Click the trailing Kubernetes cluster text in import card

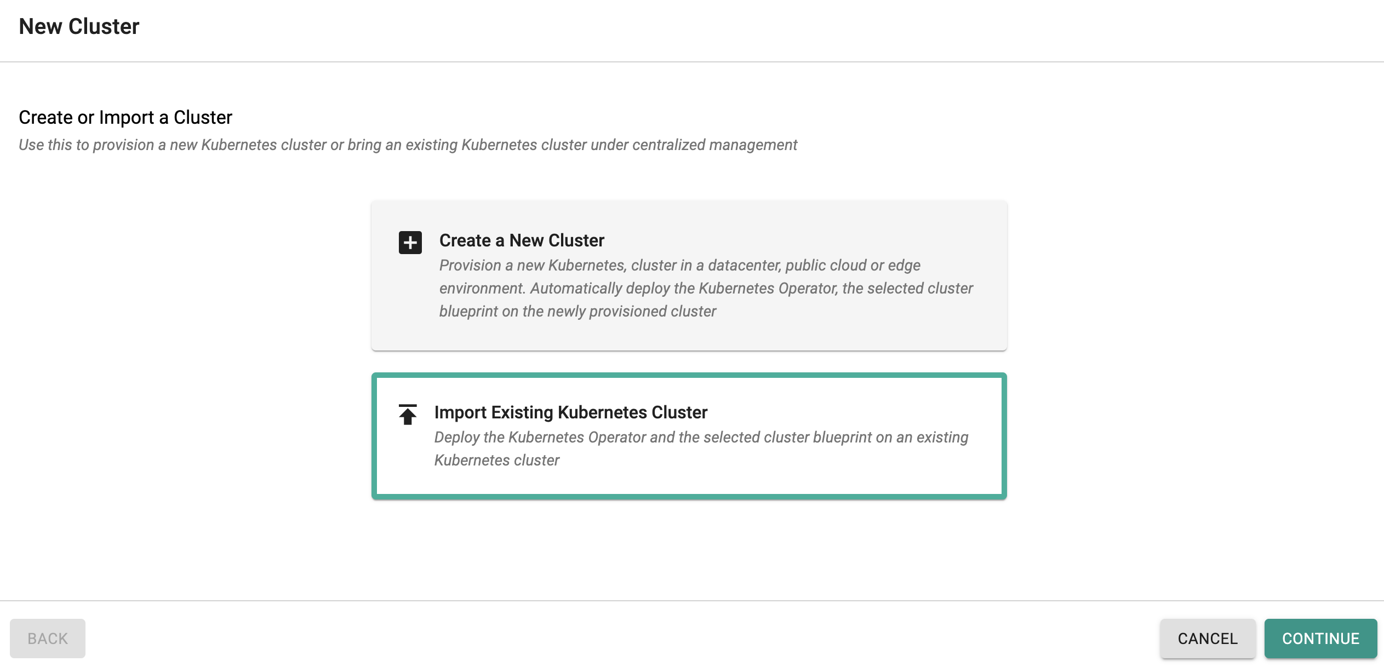point(496,460)
